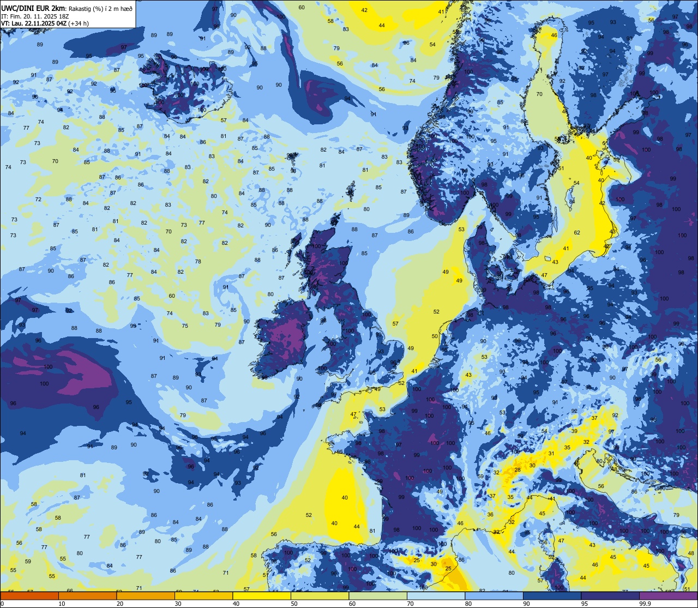Pick the navy 95–99.9 legend segment
This screenshot has height=608, width=698.
610,595
